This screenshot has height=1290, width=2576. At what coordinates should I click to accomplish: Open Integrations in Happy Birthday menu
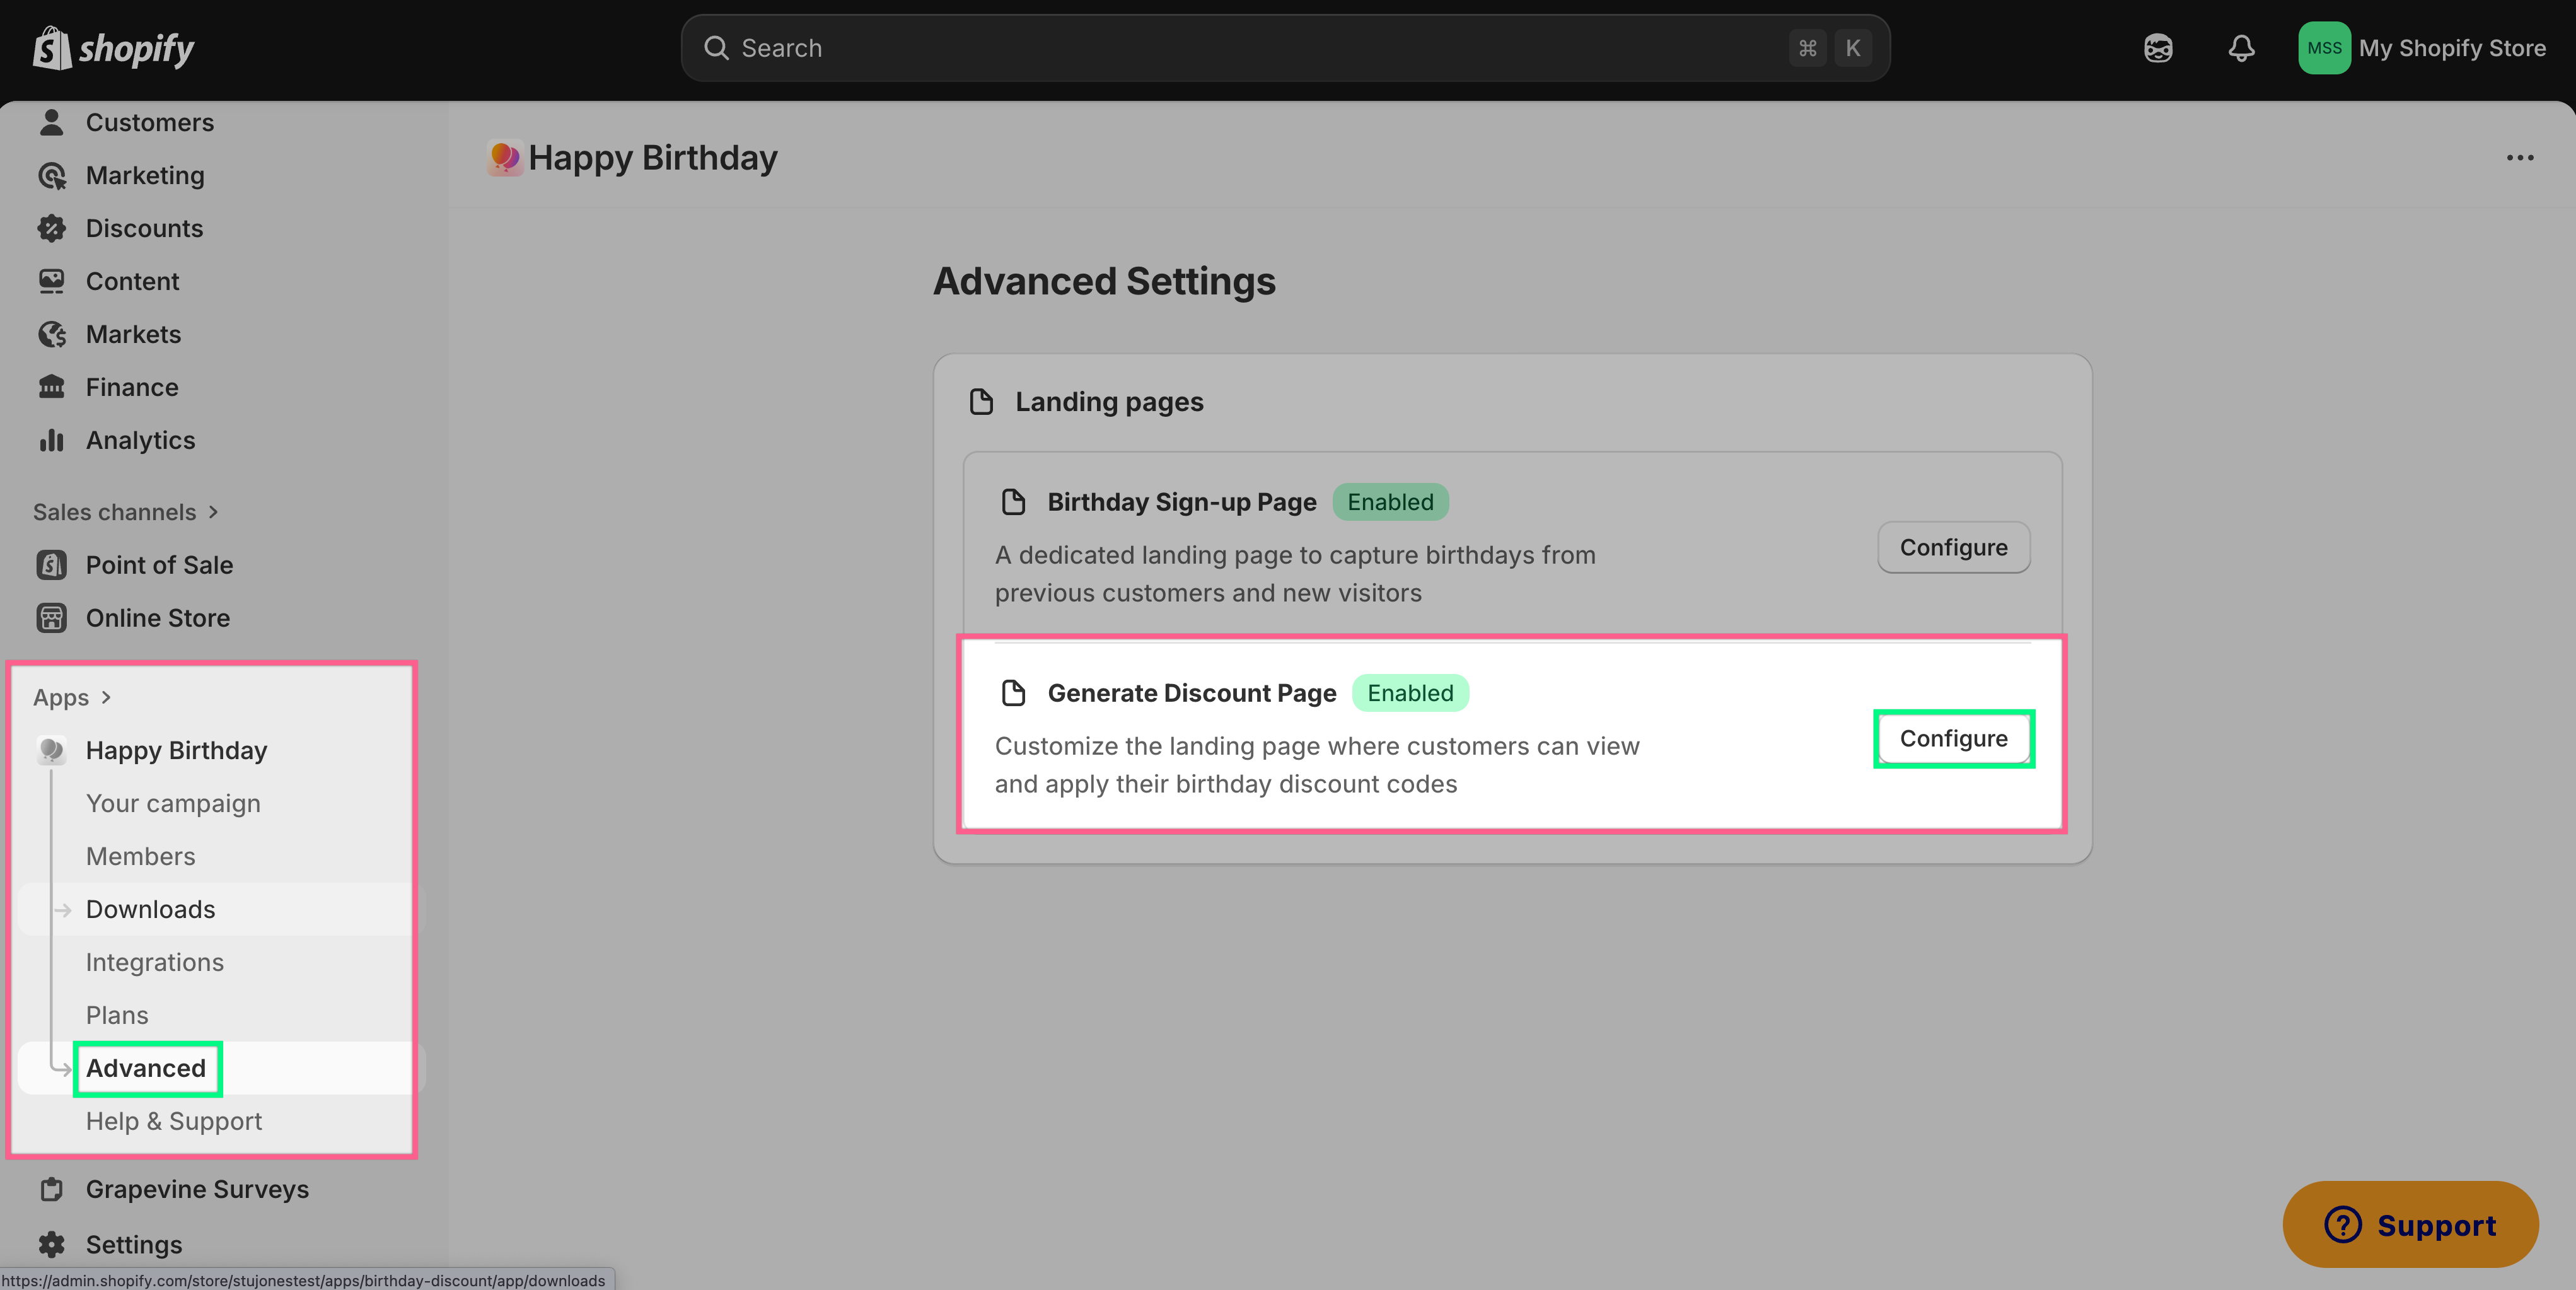pos(155,962)
